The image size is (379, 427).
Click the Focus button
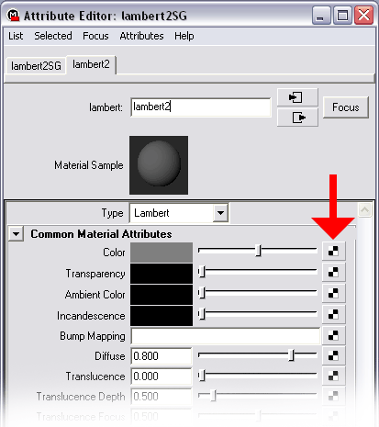click(x=346, y=107)
